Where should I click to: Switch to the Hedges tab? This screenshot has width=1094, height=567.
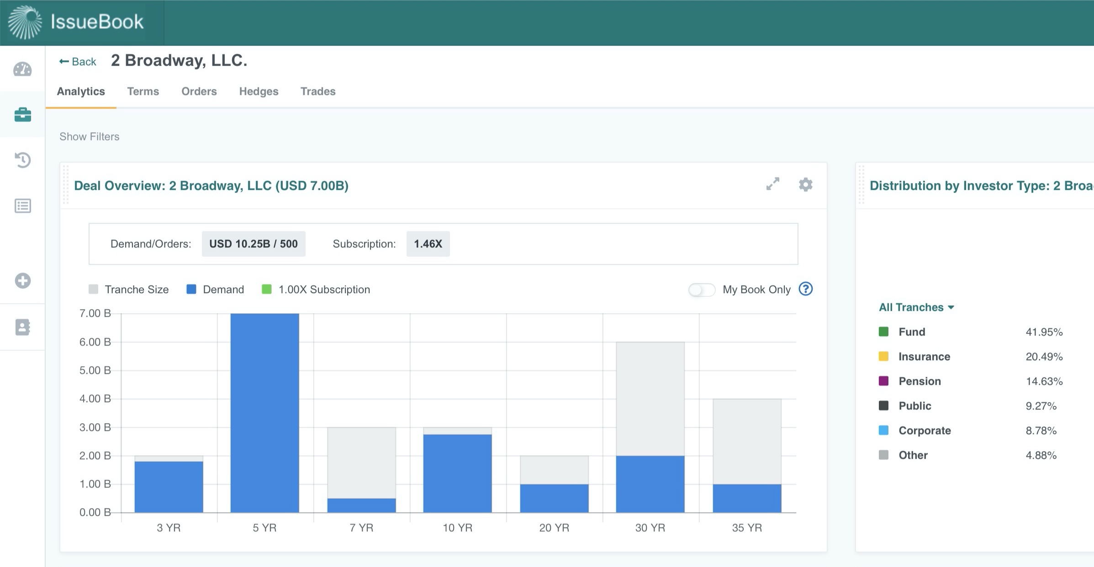pyautogui.click(x=259, y=91)
